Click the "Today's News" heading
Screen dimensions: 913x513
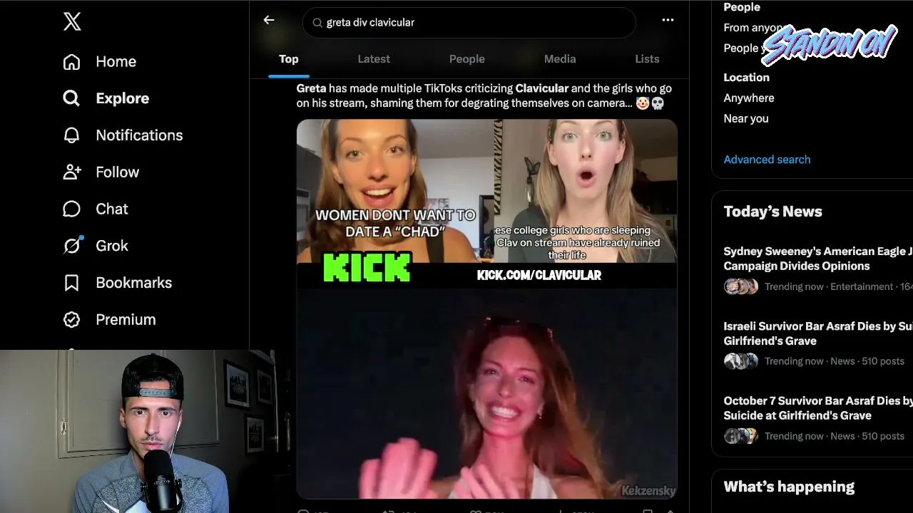tap(772, 212)
